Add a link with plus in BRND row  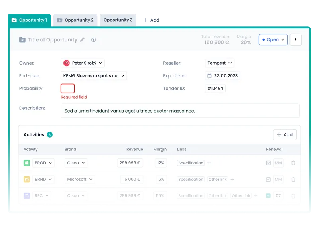click(x=232, y=180)
